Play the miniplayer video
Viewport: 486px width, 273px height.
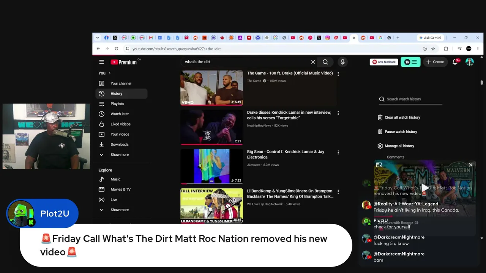[x=425, y=188]
